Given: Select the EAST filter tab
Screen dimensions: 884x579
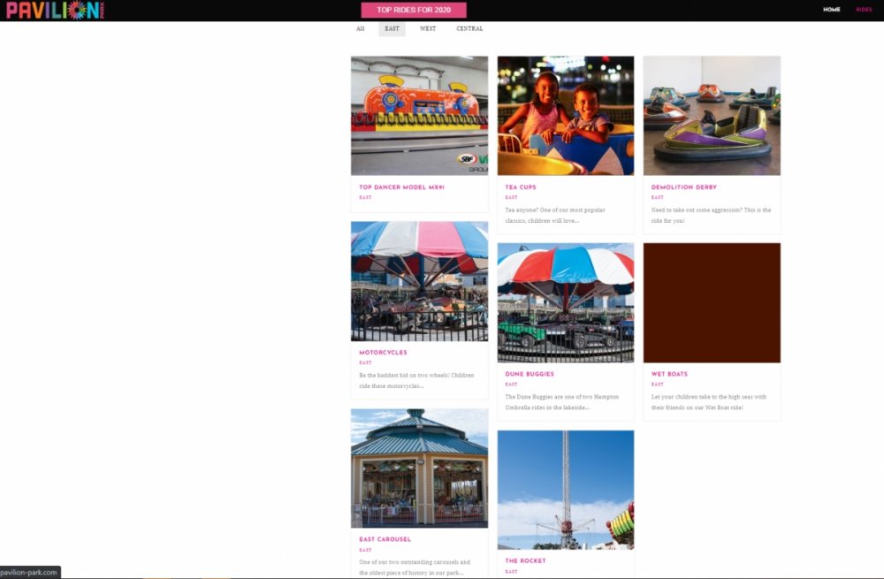Looking at the screenshot, I should tap(392, 28).
